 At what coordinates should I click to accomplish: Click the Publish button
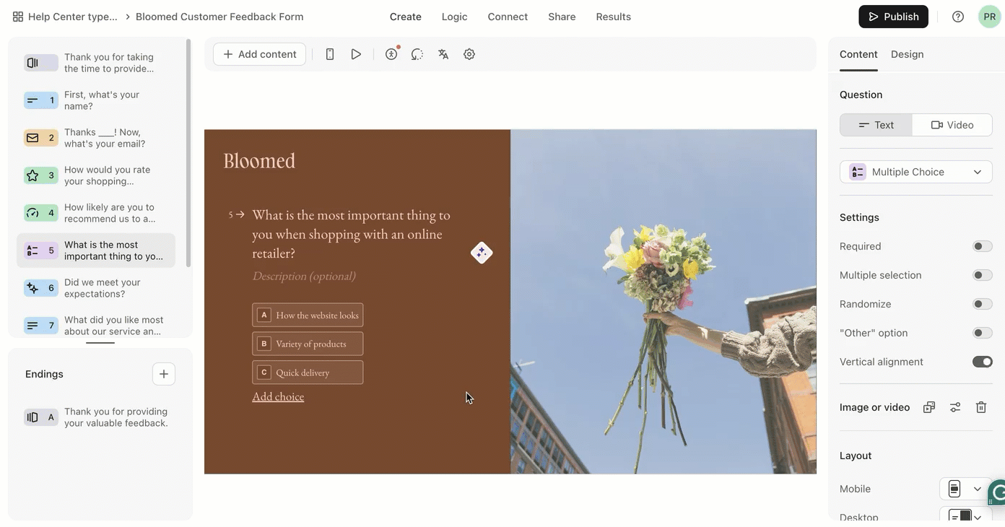click(893, 17)
